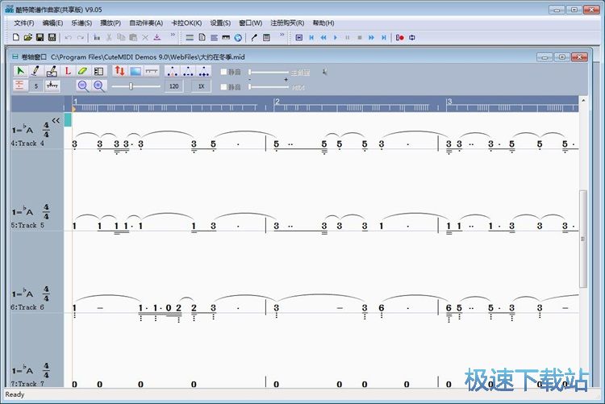Expand the main toolbar overflow chevron
605x404 pixels.
[174, 37]
